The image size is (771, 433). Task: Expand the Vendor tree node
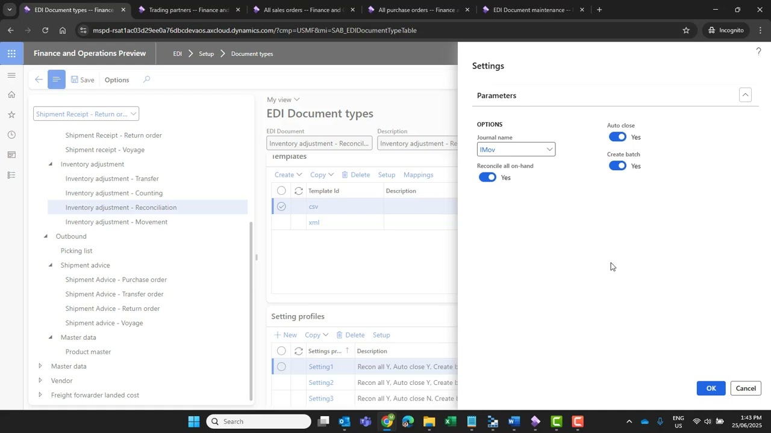(x=40, y=381)
